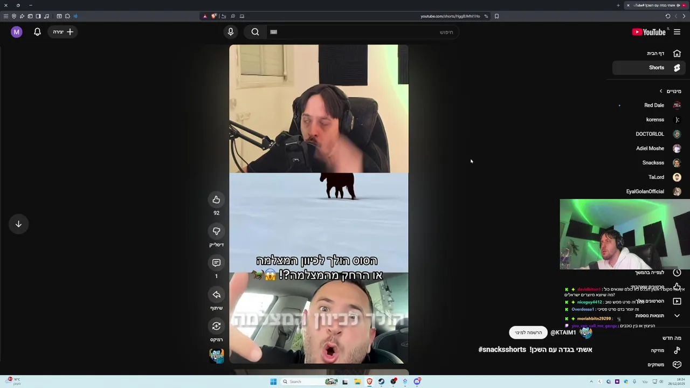The width and height of the screenshot is (690, 388).
Task: Open on-screen keyboard in search box
Action: click(273, 32)
